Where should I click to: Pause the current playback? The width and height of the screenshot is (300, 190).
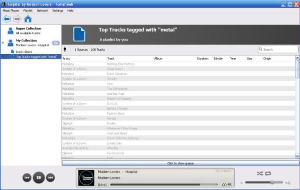tap(39, 178)
